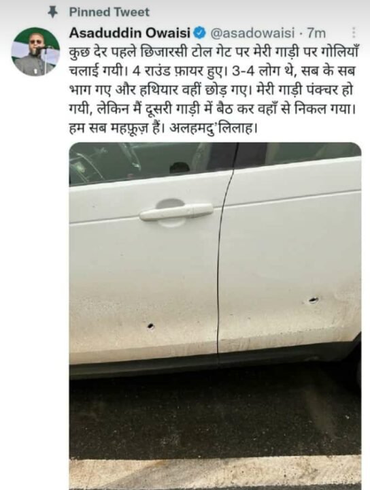Click the pin icon beside Pinned Tweet

point(53,12)
